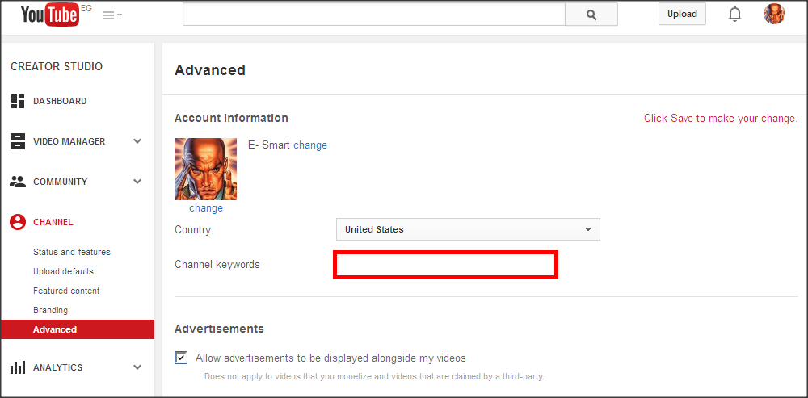Click the Analytics bar chart icon

pyautogui.click(x=18, y=367)
